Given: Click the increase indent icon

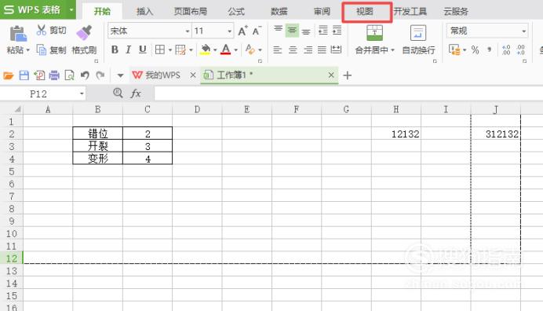Looking at the screenshot, I should 337,31.
